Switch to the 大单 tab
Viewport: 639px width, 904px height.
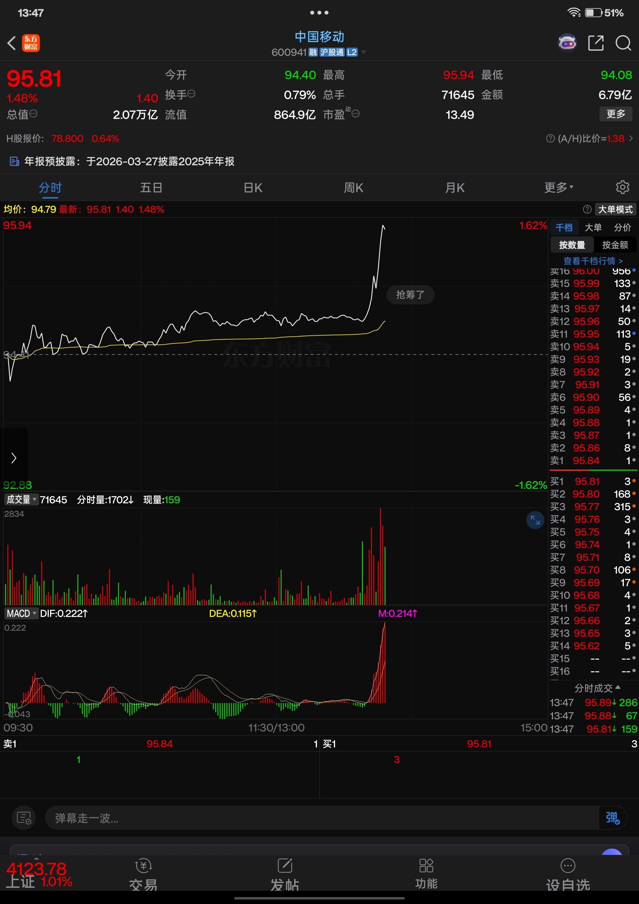[593, 227]
